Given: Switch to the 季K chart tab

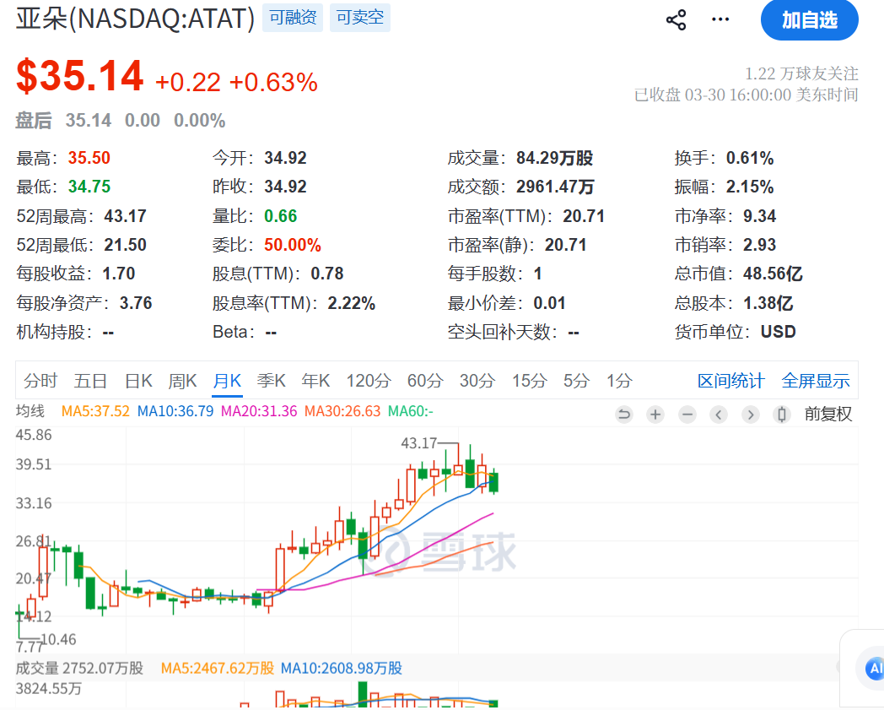Looking at the screenshot, I should tap(271, 381).
